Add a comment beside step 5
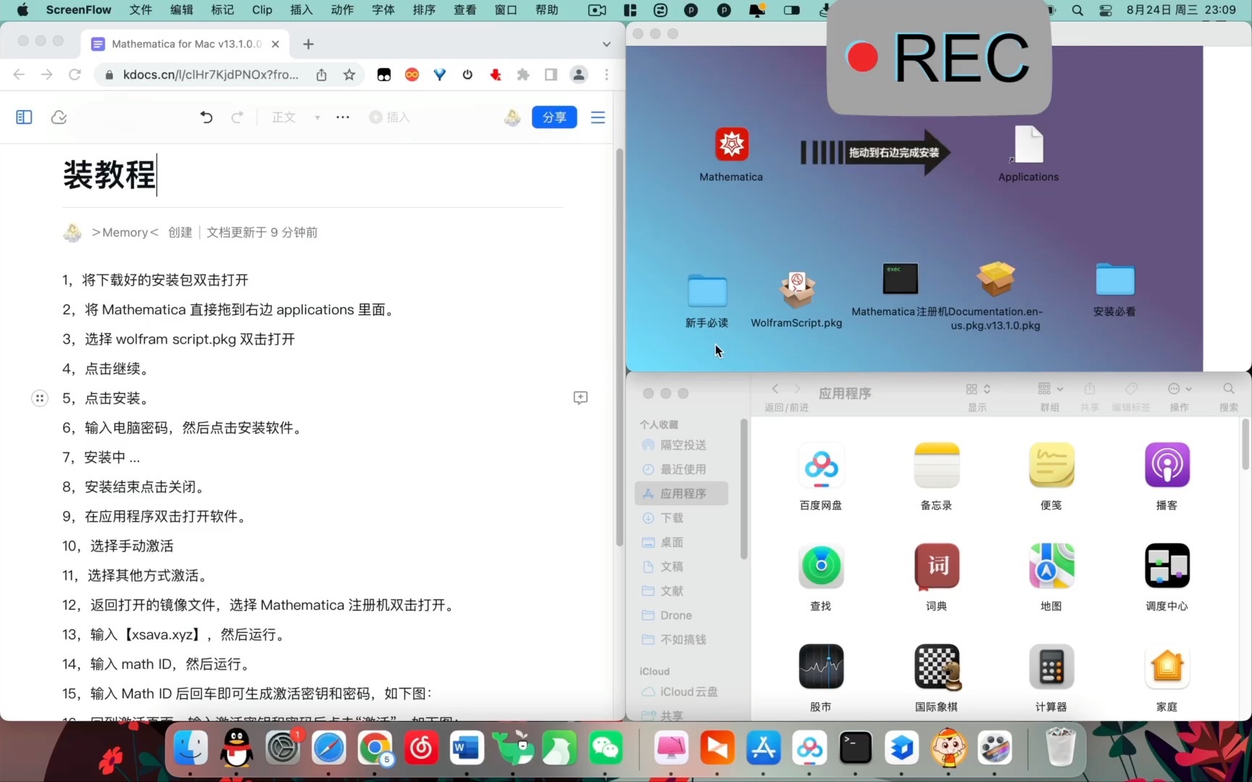 coord(580,398)
